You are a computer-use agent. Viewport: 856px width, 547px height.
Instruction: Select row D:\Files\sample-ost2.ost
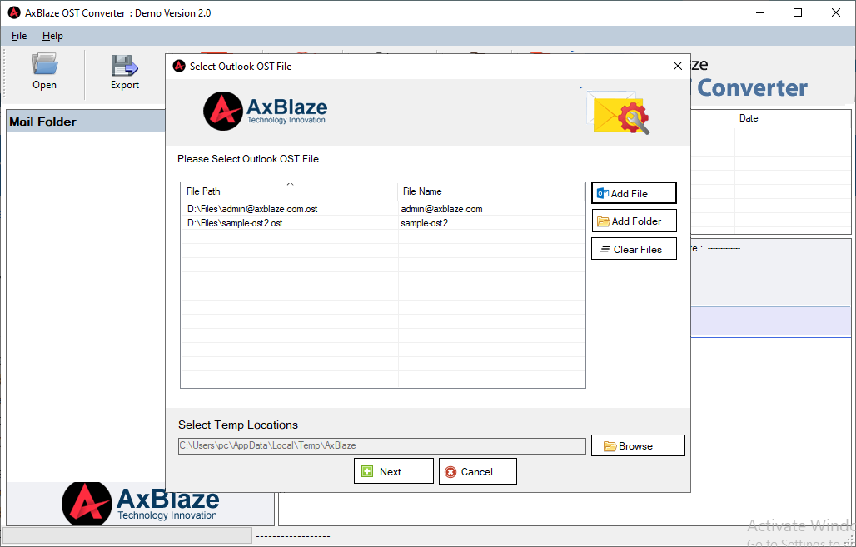(x=383, y=223)
